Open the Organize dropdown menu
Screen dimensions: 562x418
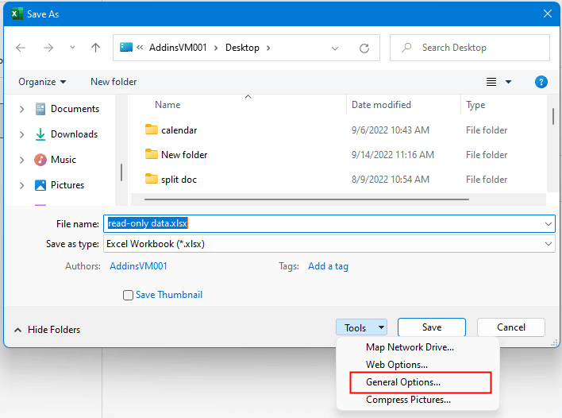click(43, 82)
